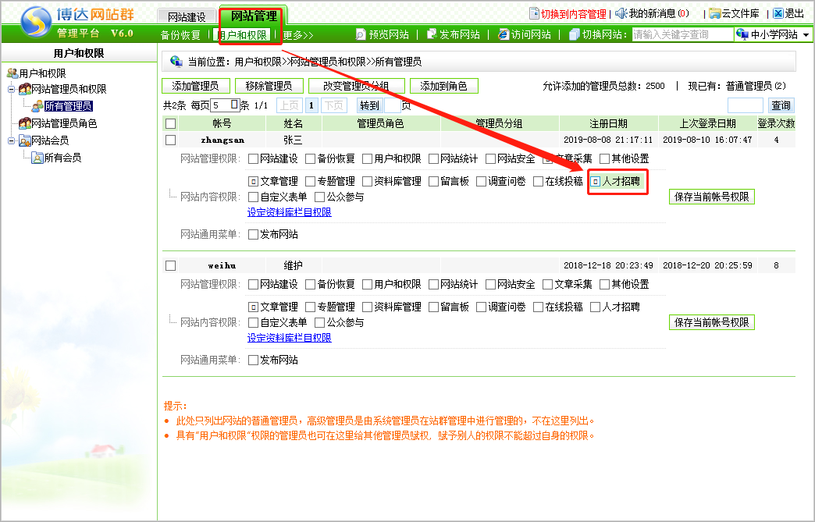
Task: Click the 预览网站 preview icon
Action: pyautogui.click(x=361, y=34)
